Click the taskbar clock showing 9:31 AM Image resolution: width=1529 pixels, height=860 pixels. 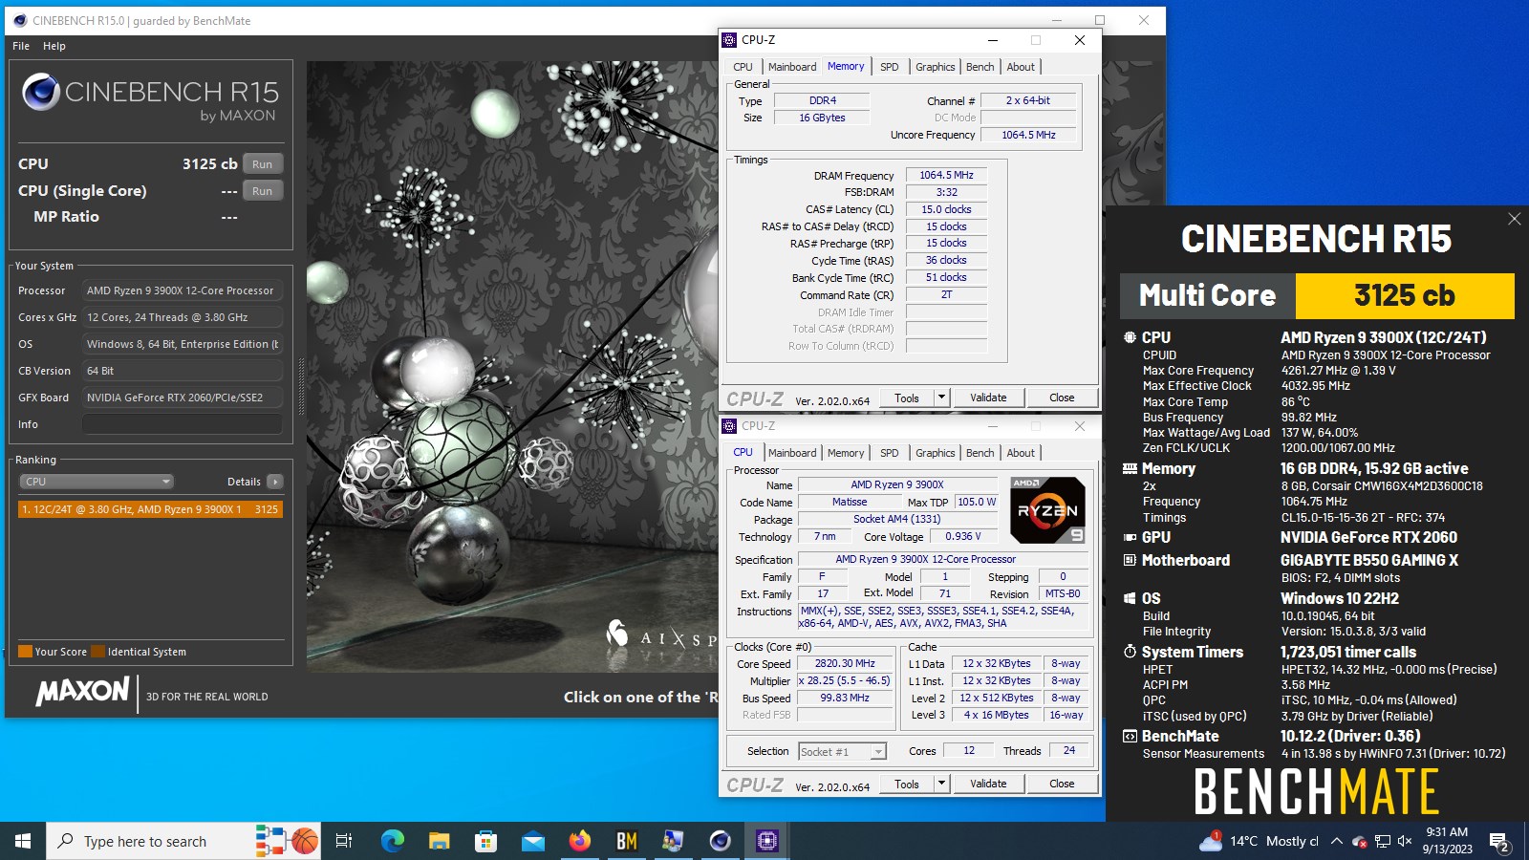[x=1447, y=841]
